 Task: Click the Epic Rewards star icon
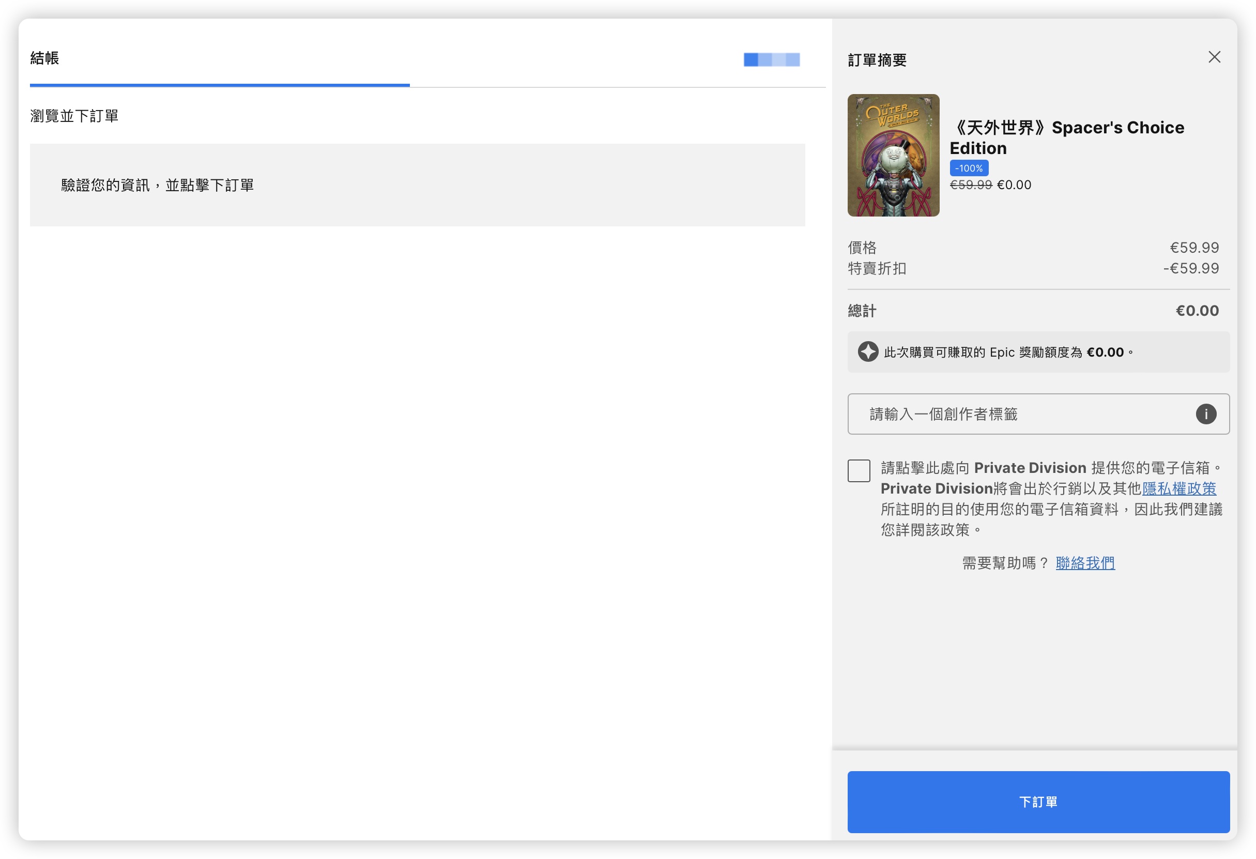(868, 351)
